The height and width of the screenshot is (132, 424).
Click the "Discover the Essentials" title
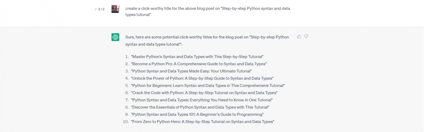200,107
